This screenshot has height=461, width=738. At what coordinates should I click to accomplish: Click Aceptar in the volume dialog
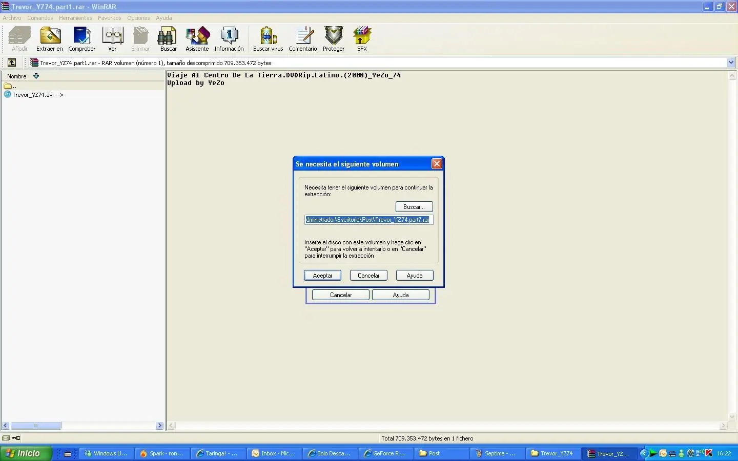point(322,276)
